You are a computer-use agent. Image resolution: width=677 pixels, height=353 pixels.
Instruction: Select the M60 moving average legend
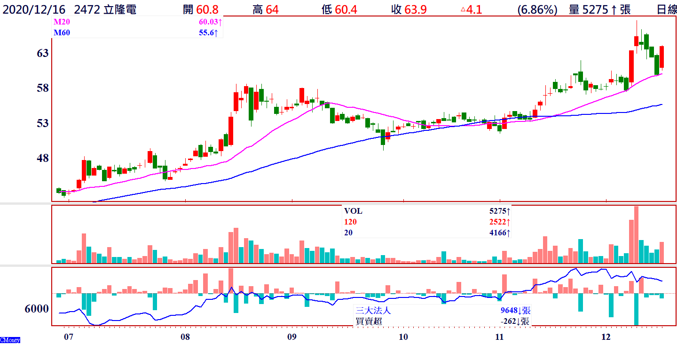pos(61,32)
